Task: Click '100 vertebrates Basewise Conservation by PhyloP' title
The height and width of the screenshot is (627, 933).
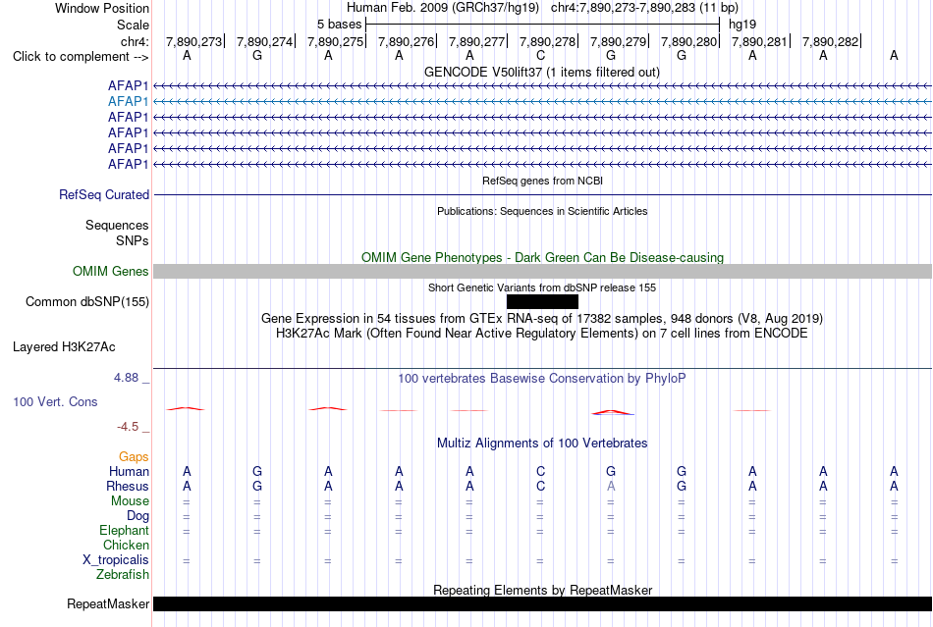Action: [x=542, y=379]
